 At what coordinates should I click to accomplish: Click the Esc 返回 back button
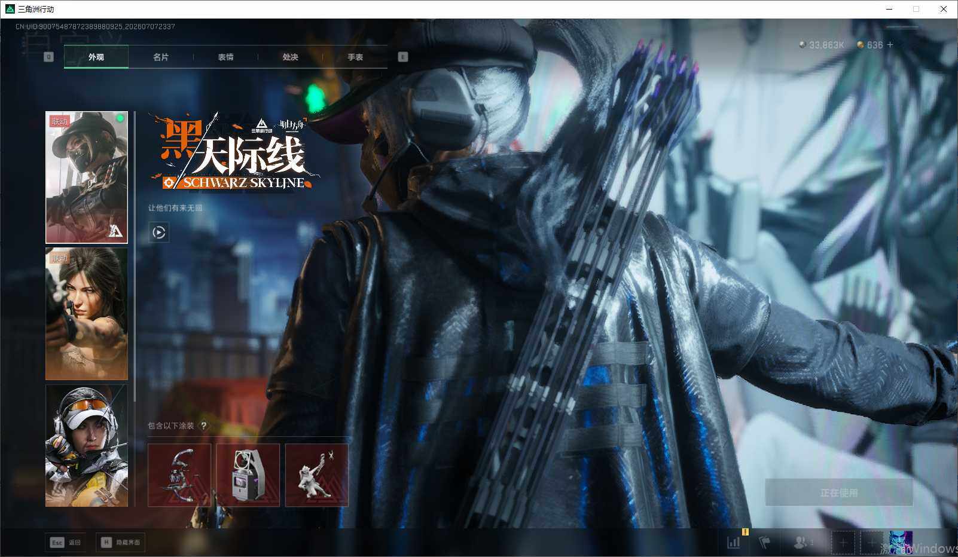65,542
